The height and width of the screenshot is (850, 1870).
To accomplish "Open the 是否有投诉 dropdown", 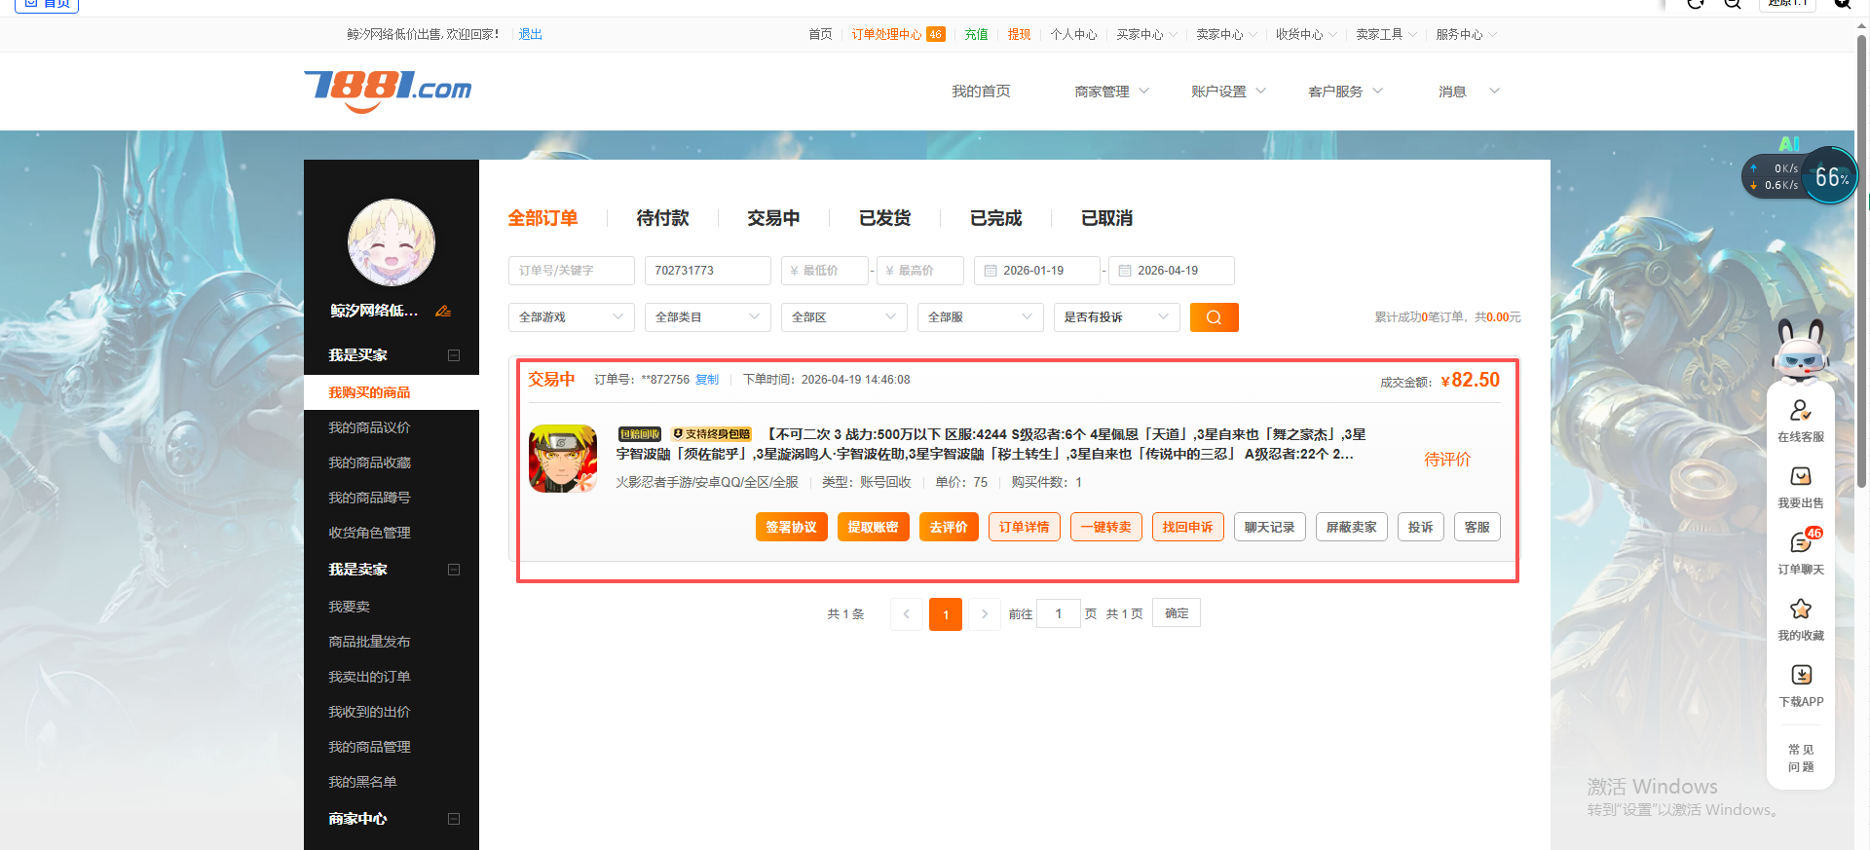I will tap(1117, 317).
